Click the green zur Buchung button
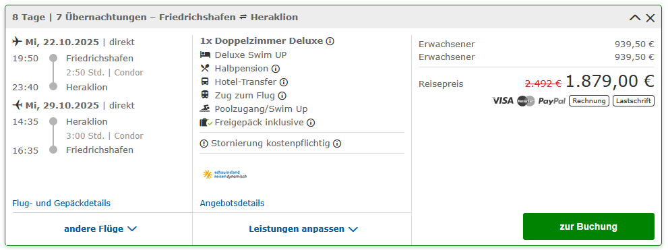Viewport: 668px width, 250px height. 588,226
